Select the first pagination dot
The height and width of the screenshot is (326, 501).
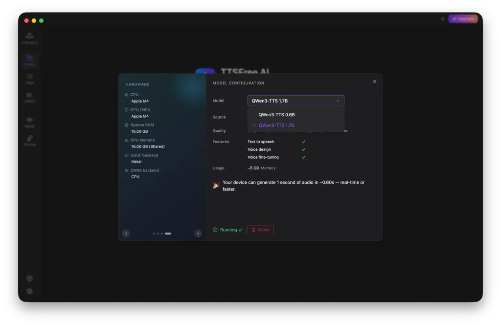point(154,234)
